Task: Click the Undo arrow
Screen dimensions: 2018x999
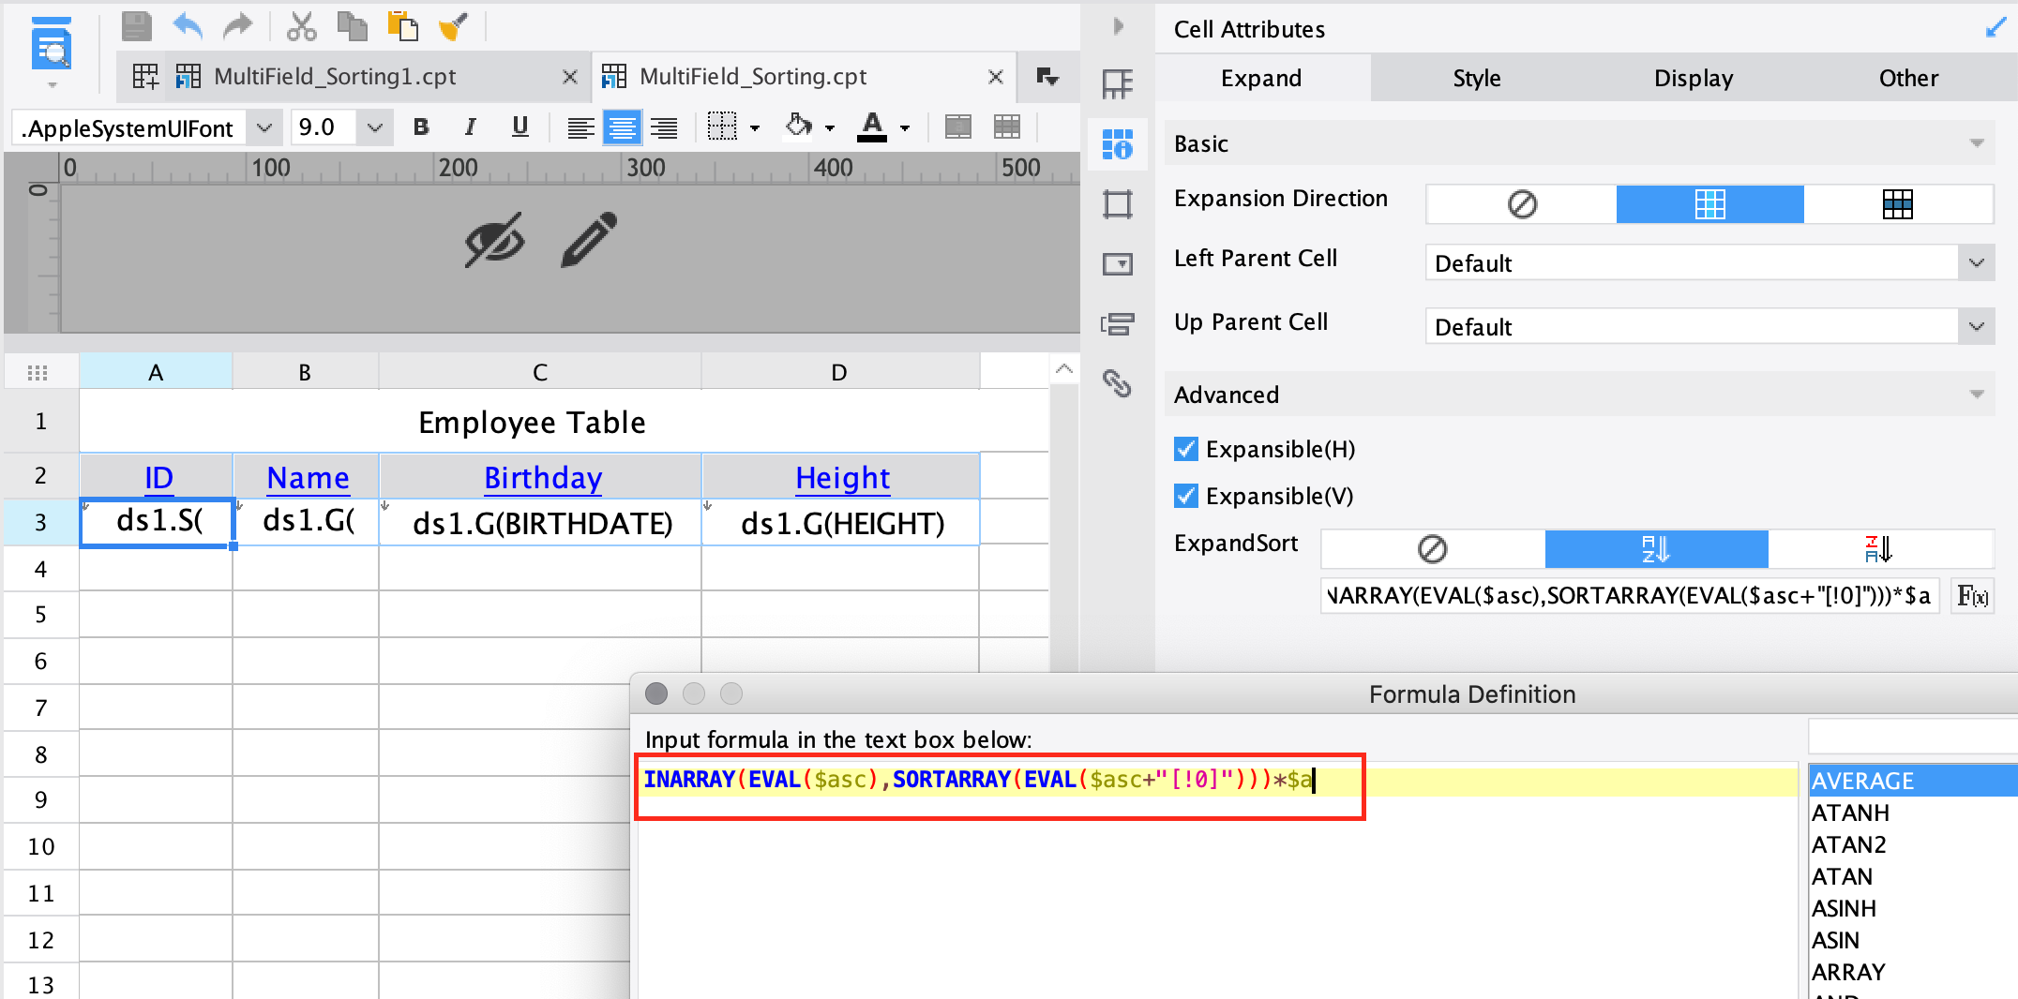Action: pyautogui.click(x=187, y=26)
